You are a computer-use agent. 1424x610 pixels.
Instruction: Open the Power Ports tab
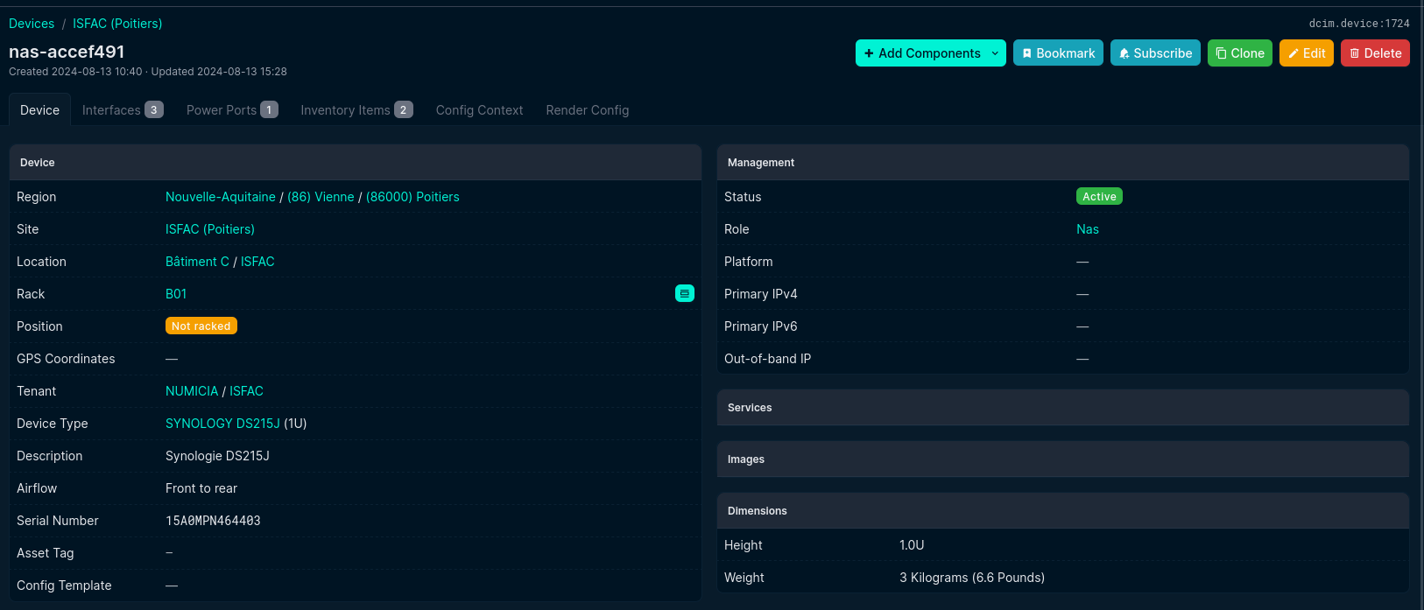(x=231, y=110)
